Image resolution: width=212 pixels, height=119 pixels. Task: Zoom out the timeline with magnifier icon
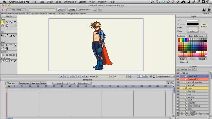(168, 83)
